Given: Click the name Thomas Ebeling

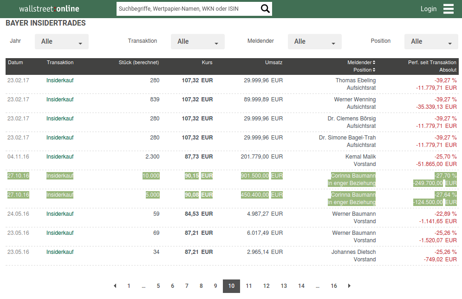Looking at the screenshot, I should (356, 80).
